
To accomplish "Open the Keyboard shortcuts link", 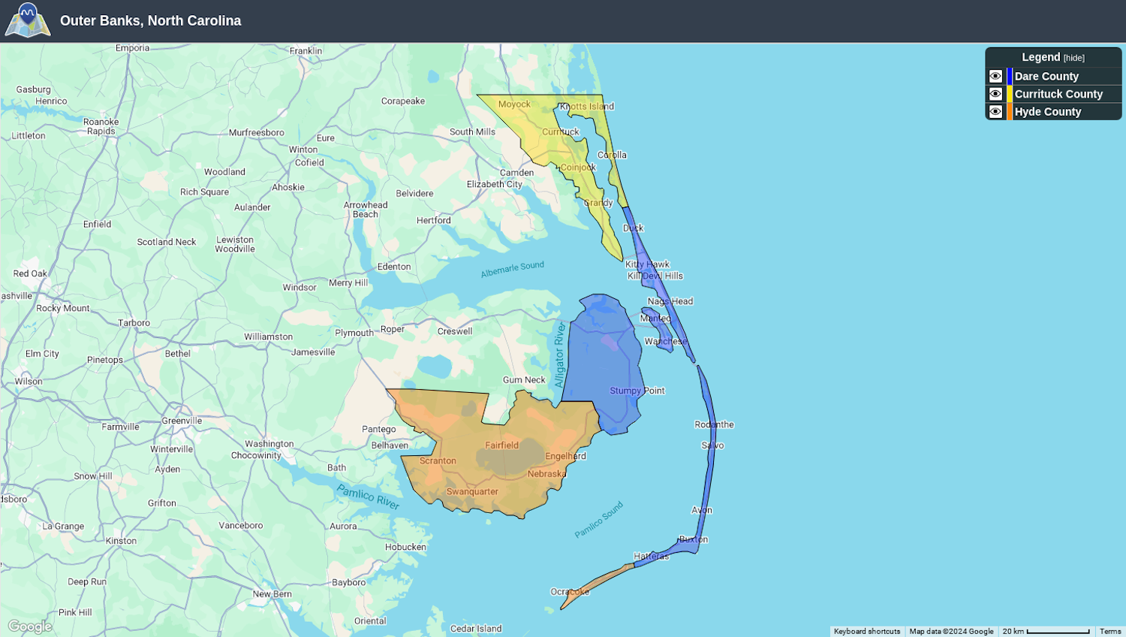I will click(866, 631).
